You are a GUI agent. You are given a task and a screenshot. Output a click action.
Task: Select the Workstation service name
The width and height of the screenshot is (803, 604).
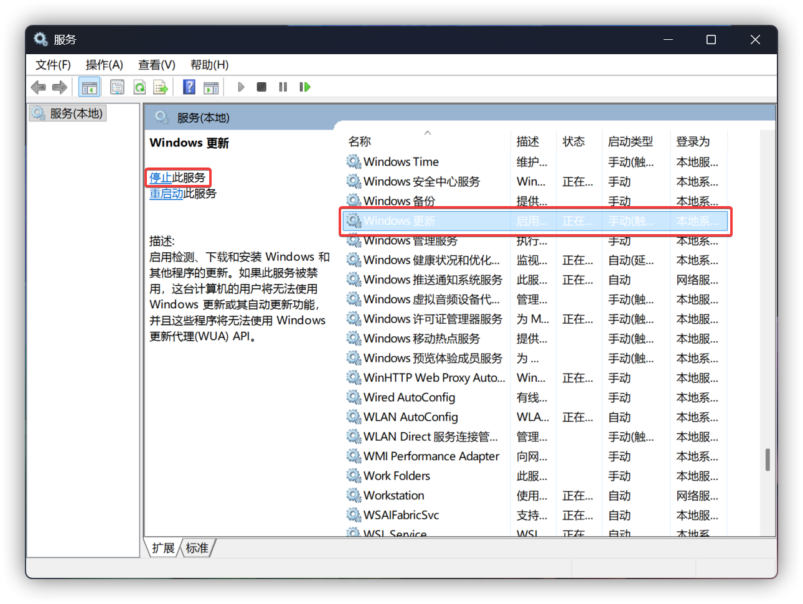[394, 495]
